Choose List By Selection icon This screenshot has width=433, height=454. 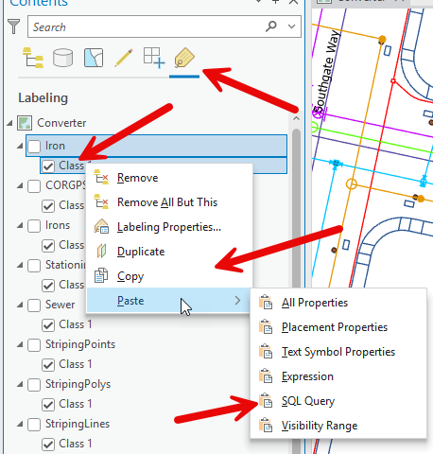(94, 58)
